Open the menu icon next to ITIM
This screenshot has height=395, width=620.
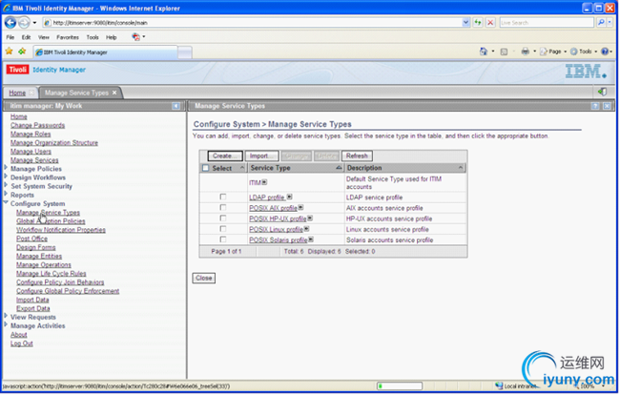pyautogui.click(x=264, y=182)
